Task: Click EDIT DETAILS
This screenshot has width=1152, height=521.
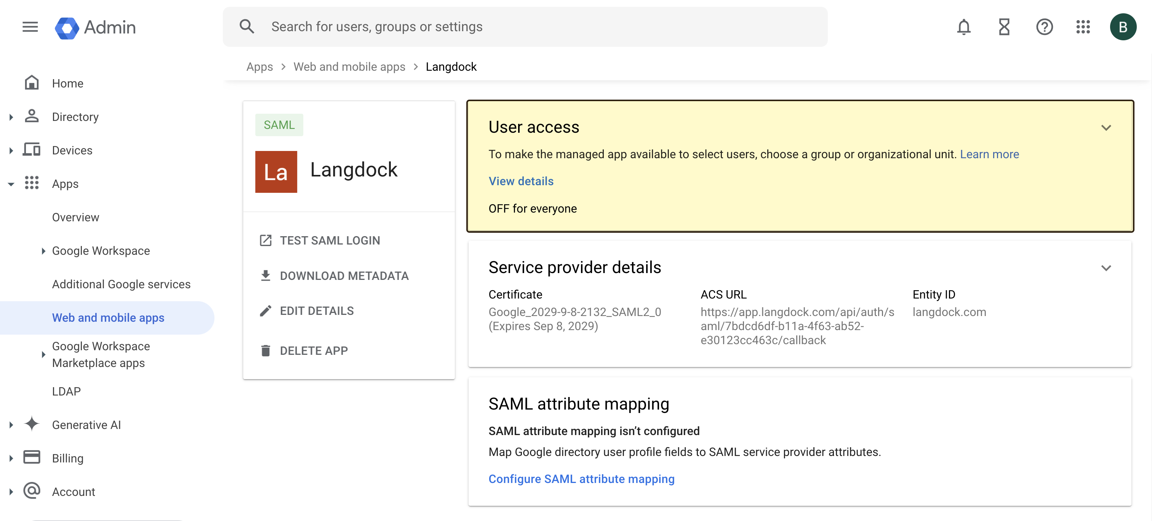Action: click(x=317, y=311)
